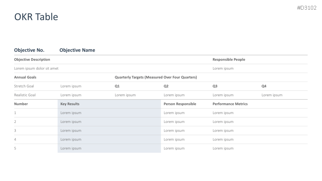
Task: Select the Annual Goals header
Action: (25, 77)
